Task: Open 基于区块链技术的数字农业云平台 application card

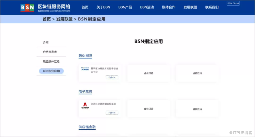Action: [x=100, y=73]
